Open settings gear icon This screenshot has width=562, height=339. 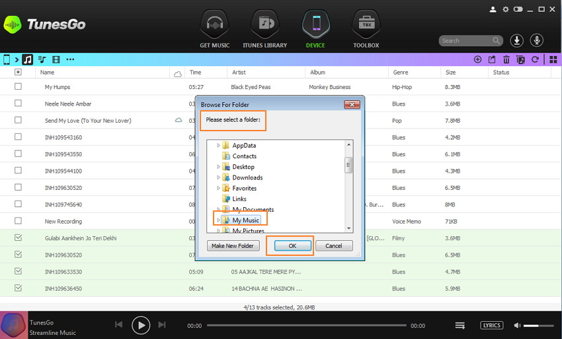pyautogui.click(x=505, y=9)
